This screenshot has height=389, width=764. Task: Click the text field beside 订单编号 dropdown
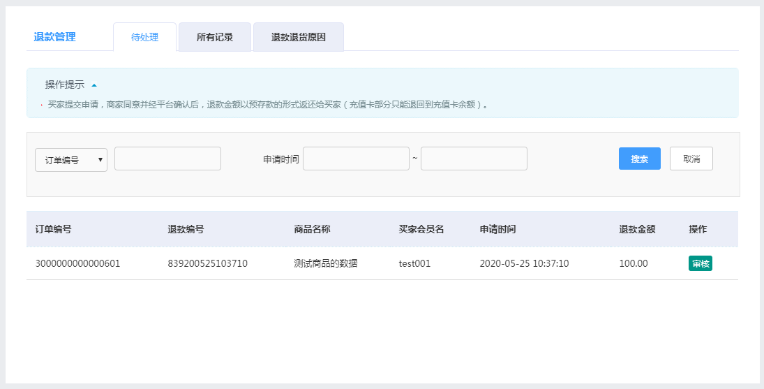click(167, 159)
